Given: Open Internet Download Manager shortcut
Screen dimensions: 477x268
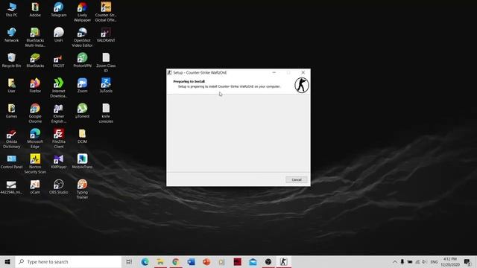Looking at the screenshot, I should pos(58,88).
